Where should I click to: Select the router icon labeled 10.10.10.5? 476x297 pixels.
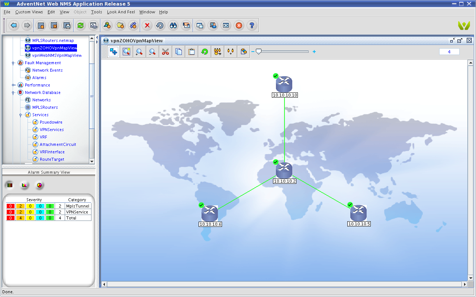point(358,213)
